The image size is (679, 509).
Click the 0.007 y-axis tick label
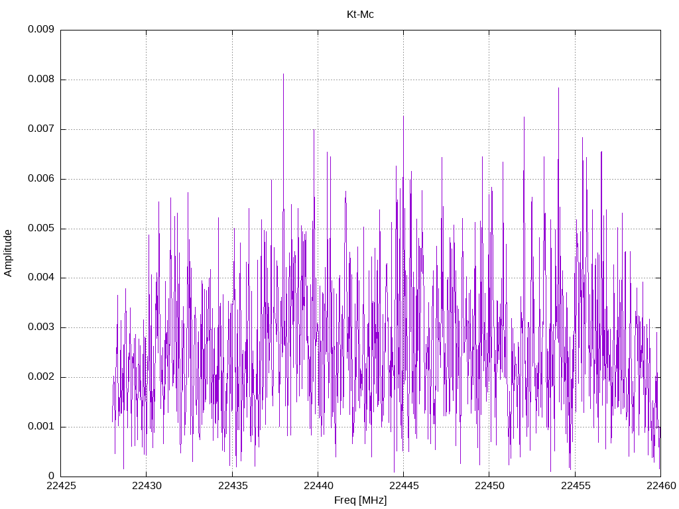(x=41, y=129)
